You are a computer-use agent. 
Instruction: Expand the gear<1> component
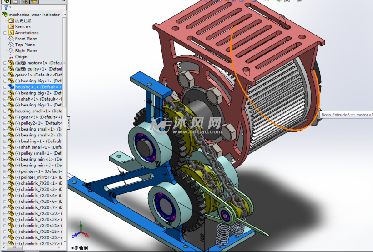(5, 75)
